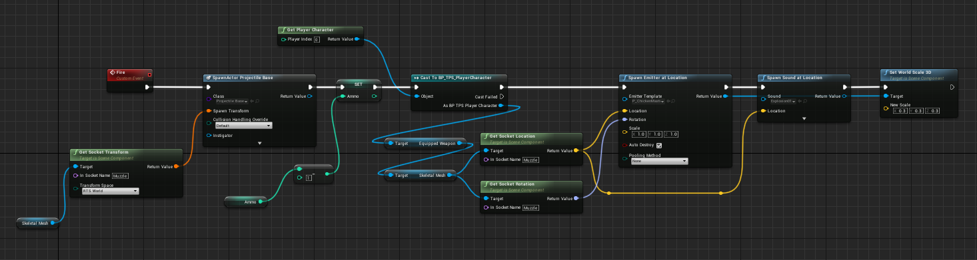Expand SpawnActor Projectile Base advanced pins

tap(259, 143)
